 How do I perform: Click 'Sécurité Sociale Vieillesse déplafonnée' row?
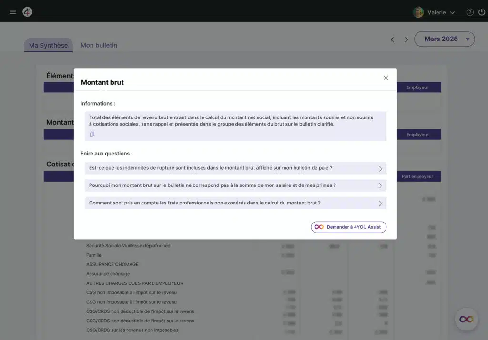pos(128,245)
